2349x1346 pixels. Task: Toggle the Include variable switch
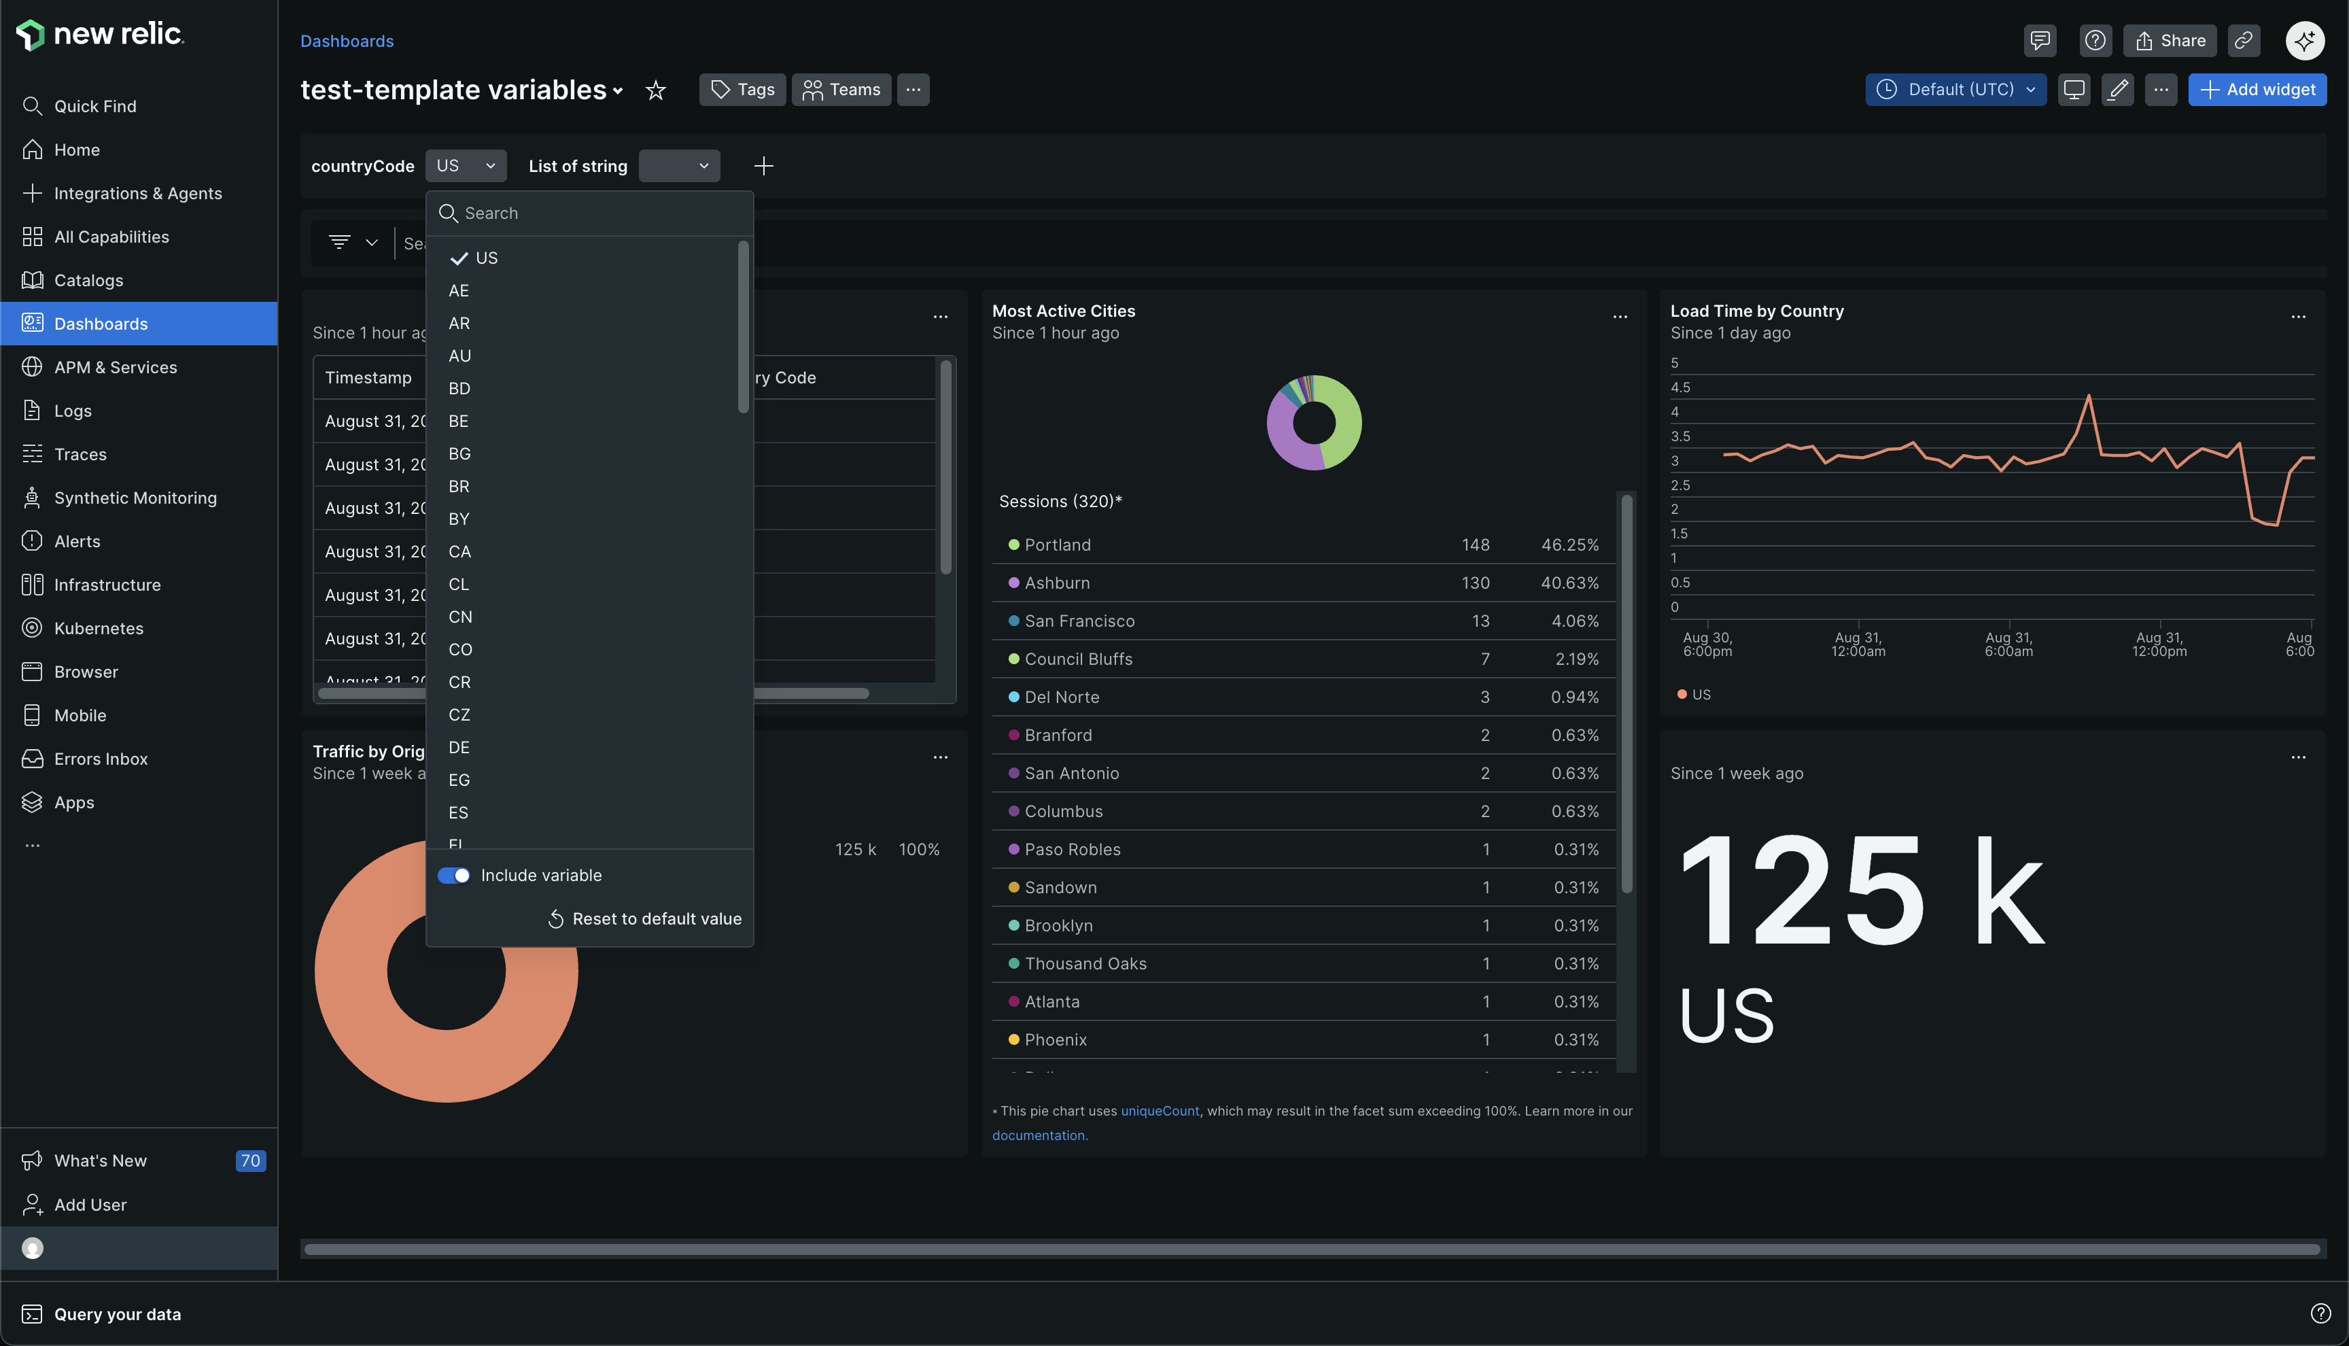(454, 876)
